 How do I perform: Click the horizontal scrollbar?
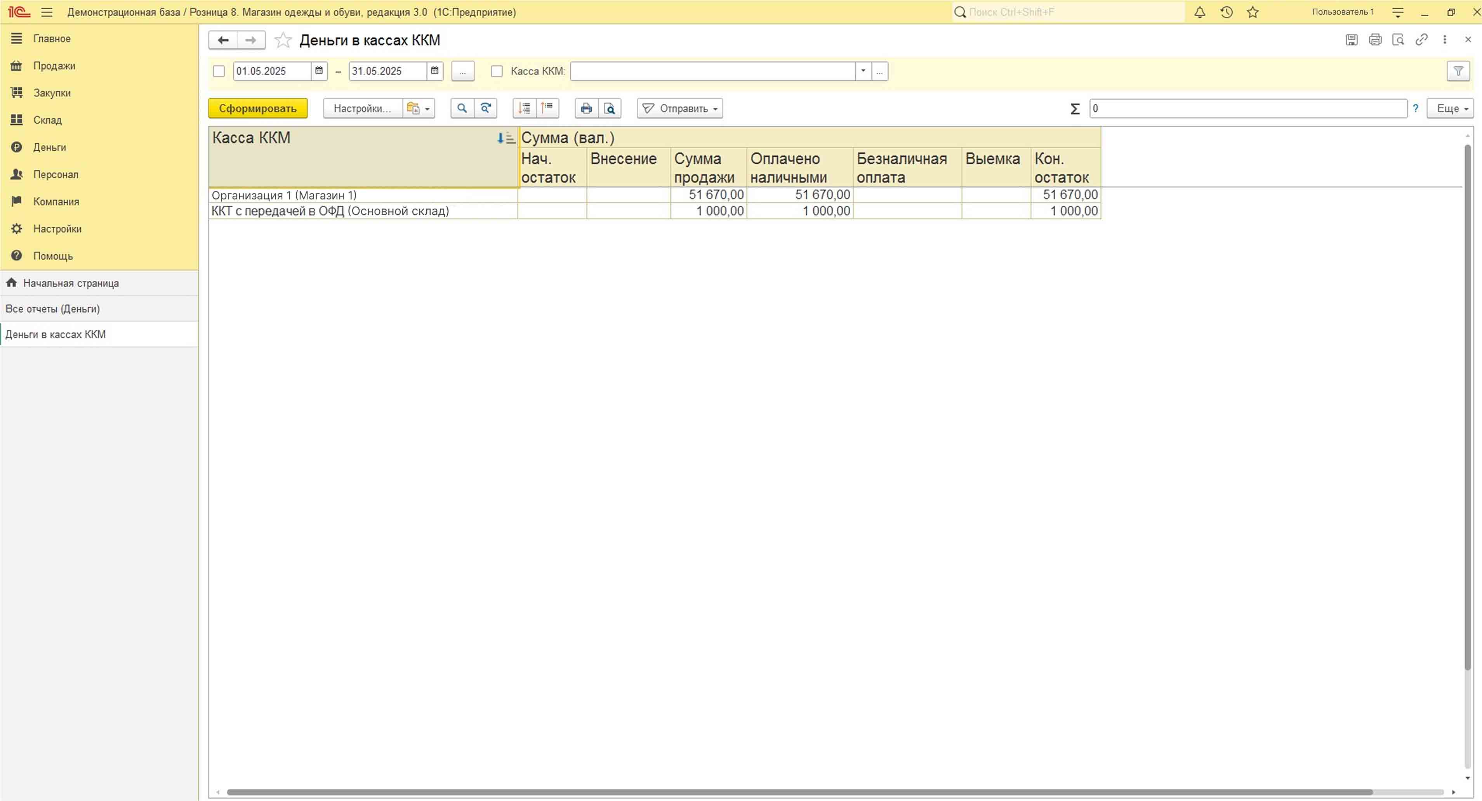coord(800,792)
